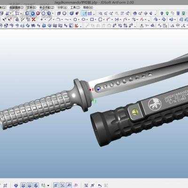Expand the dropdown arrow beside the line tool
The image size is (188, 188).
click(x=54, y=20)
